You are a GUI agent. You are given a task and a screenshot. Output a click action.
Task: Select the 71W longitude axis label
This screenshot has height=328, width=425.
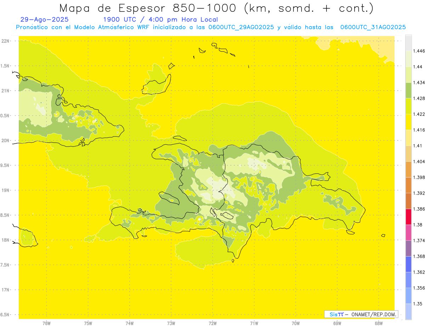254,323
